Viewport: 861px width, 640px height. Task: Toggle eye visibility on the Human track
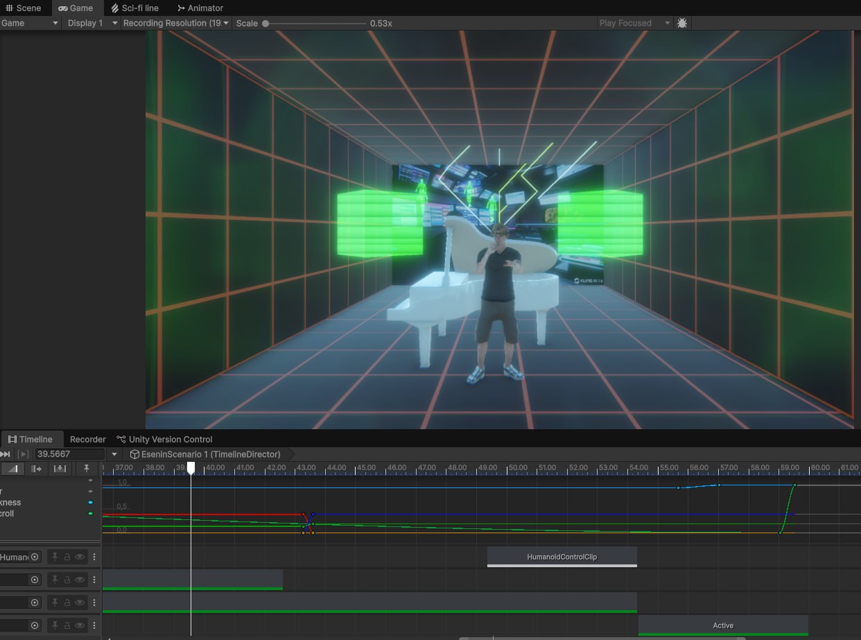(80, 557)
